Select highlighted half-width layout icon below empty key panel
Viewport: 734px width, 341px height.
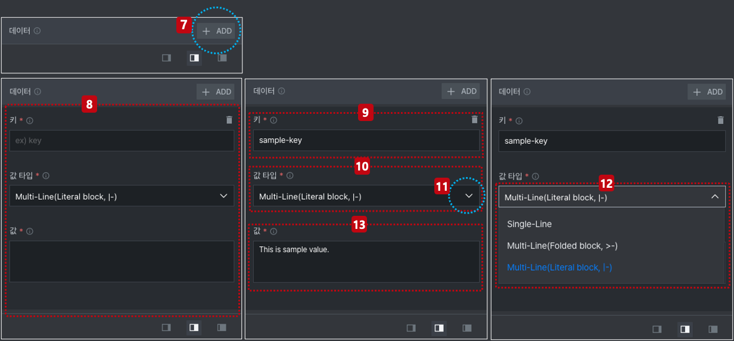pos(194,327)
